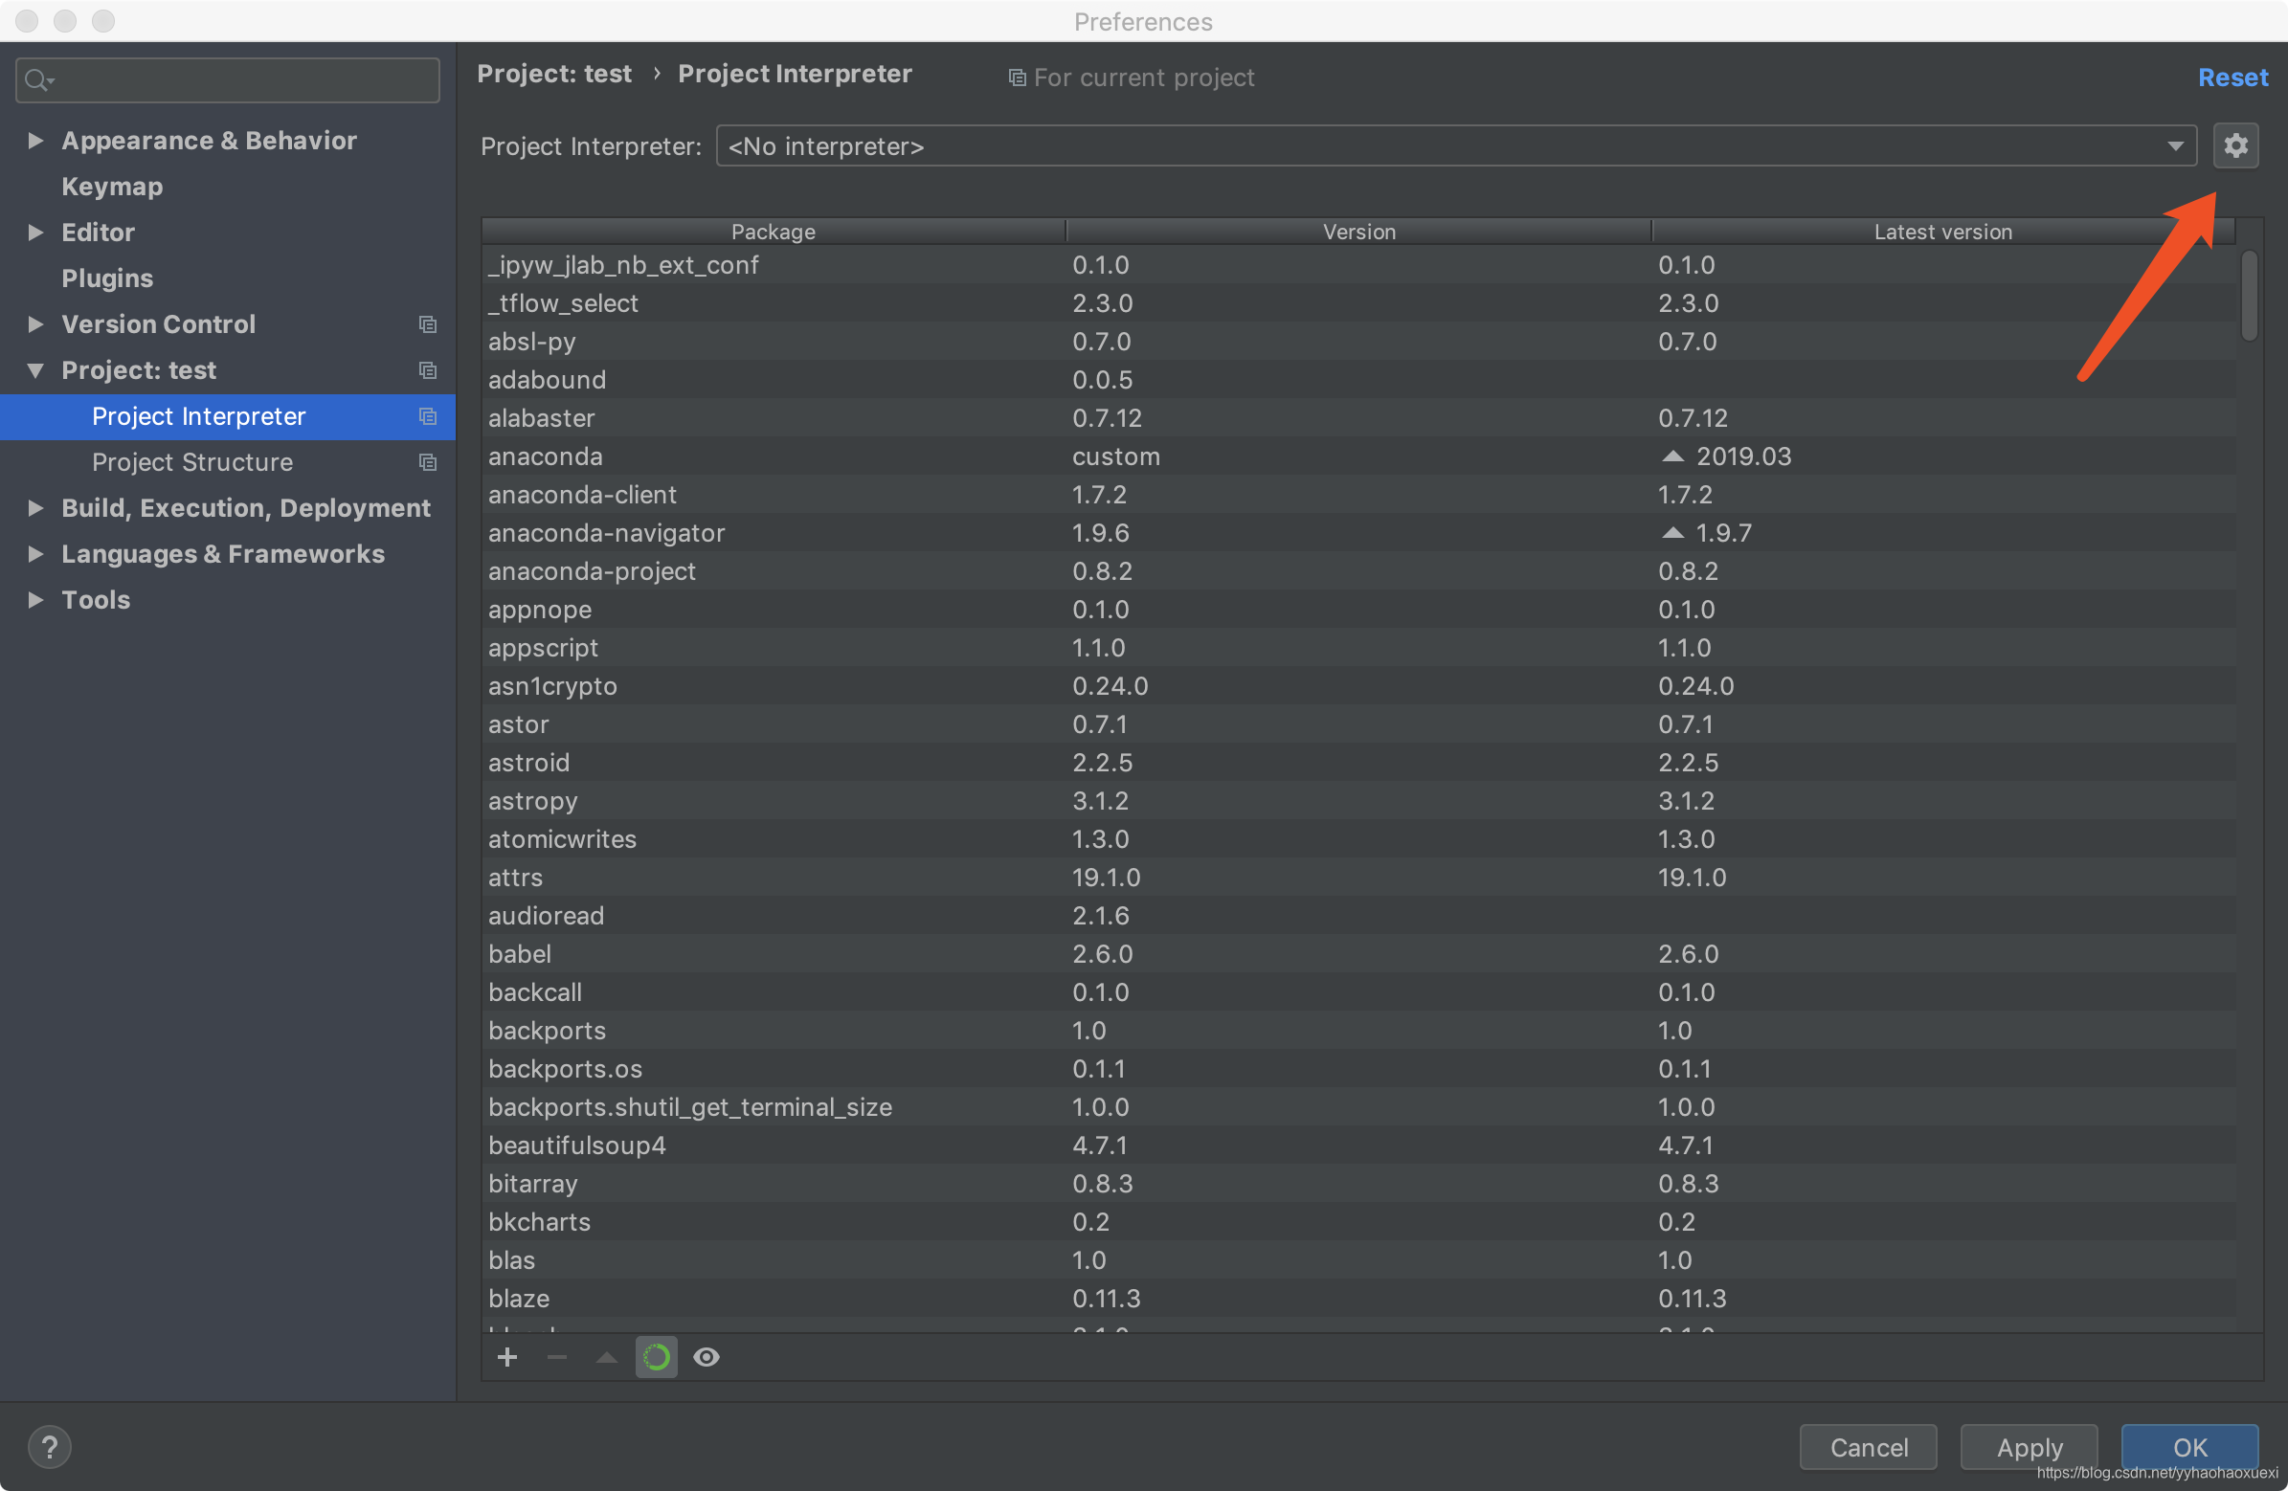Image resolution: width=2288 pixels, height=1491 pixels.
Task: Click the Apply button
Action: (2029, 1447)
